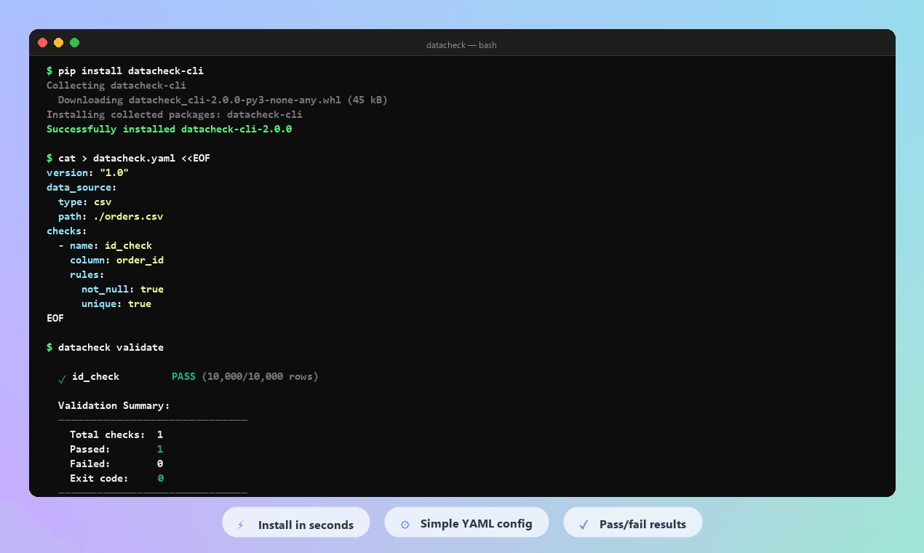Click datacheck.yaml in the cat command
This screenshot has width=924, height=553.
[134, 158]
